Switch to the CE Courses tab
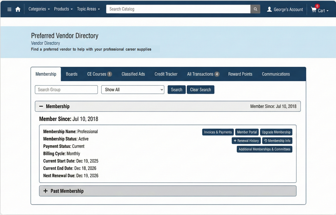The image size is (336, 215). [99, 74]
